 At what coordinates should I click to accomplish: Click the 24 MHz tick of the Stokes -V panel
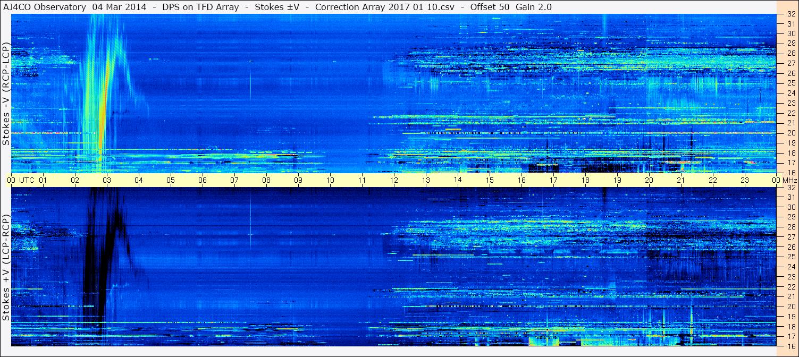pos(790,93)
